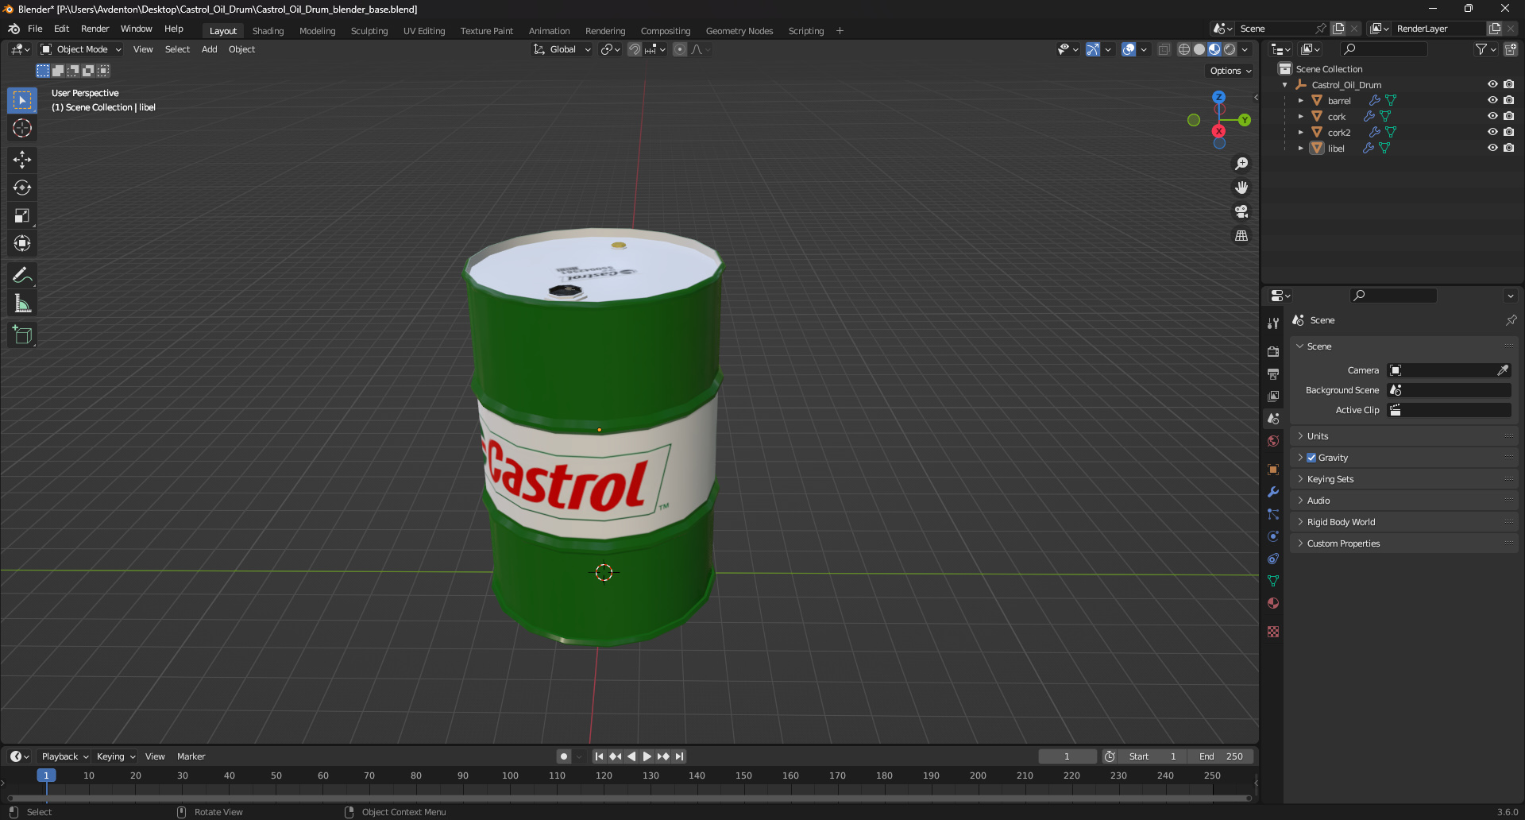Click the Zoom view icon in viewport
This screenshot has height=820, width=1525.
coord(1241,164)
